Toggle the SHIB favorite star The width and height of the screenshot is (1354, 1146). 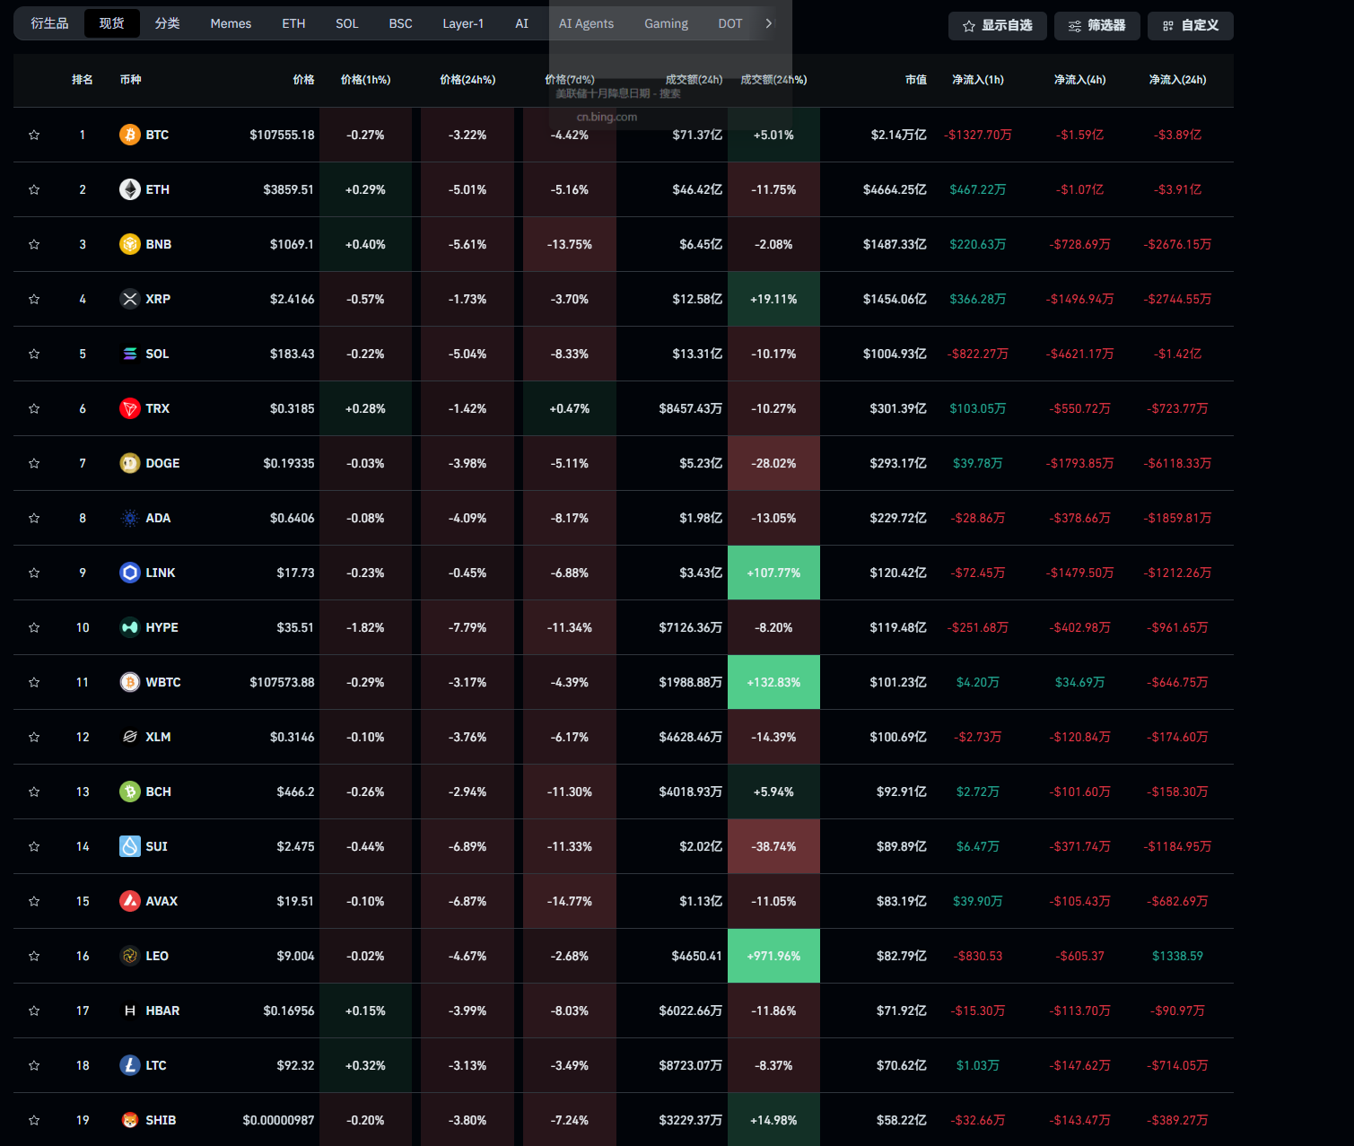(x=34, y=1120)
